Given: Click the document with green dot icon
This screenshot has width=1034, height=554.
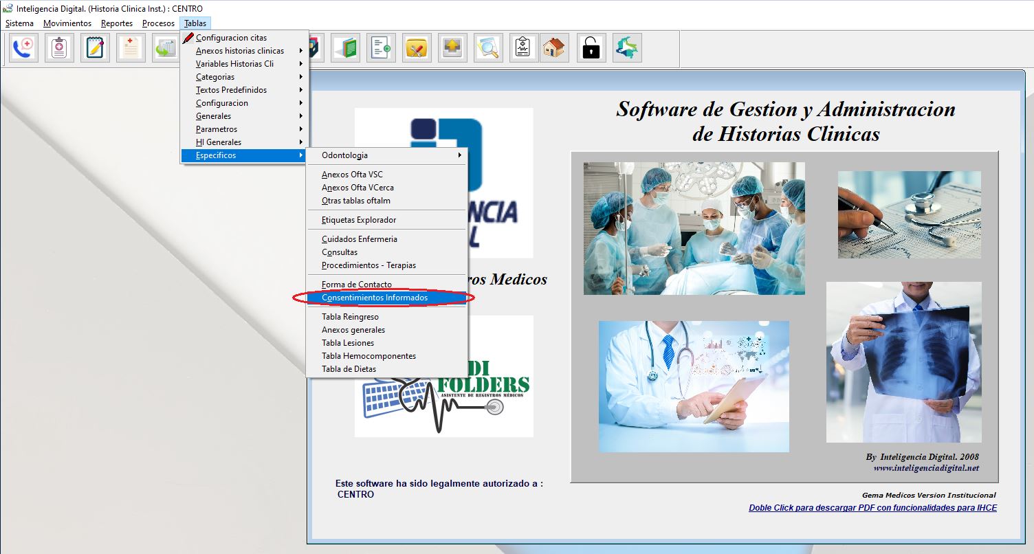Looking at the screenshot, I should [x=381, y=48].
